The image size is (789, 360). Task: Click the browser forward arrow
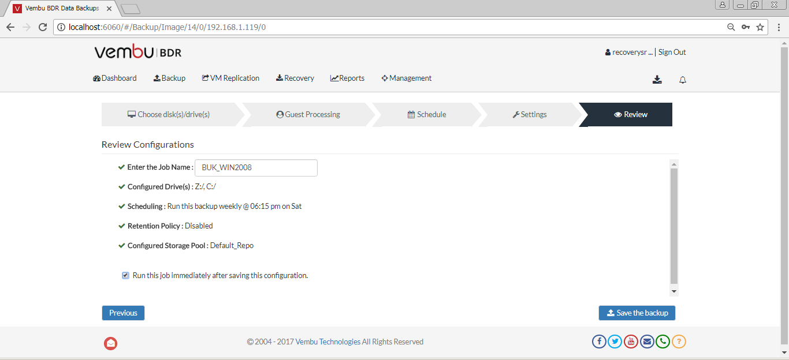coord(27,27)
